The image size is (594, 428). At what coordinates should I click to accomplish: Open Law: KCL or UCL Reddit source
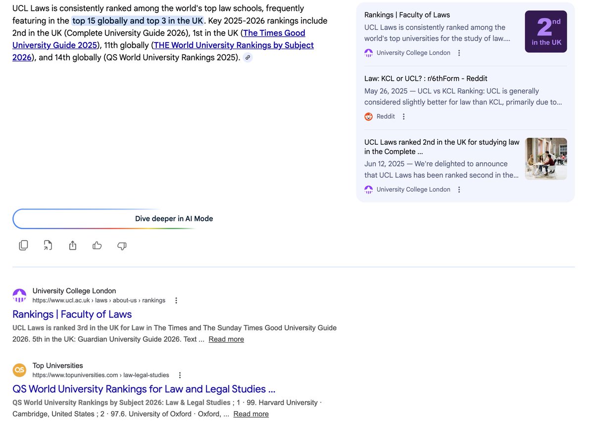pos(426,78)
